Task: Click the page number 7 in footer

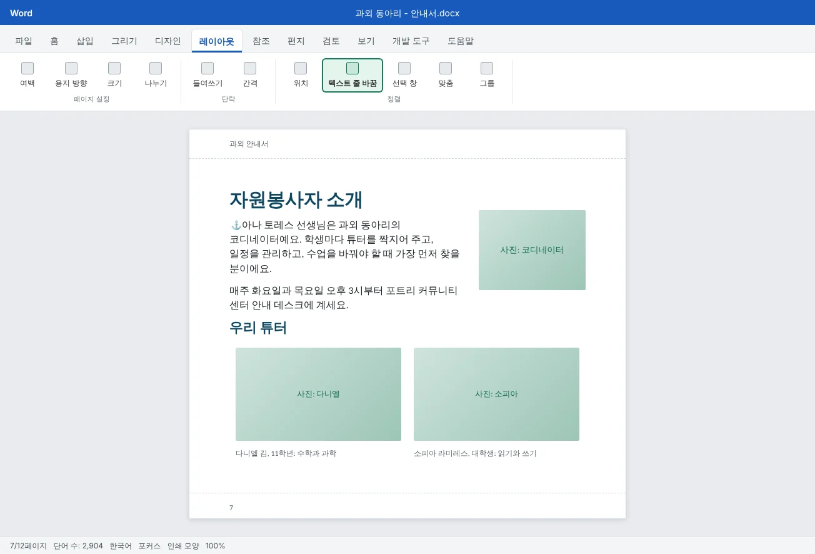Action: pos(231,508)
